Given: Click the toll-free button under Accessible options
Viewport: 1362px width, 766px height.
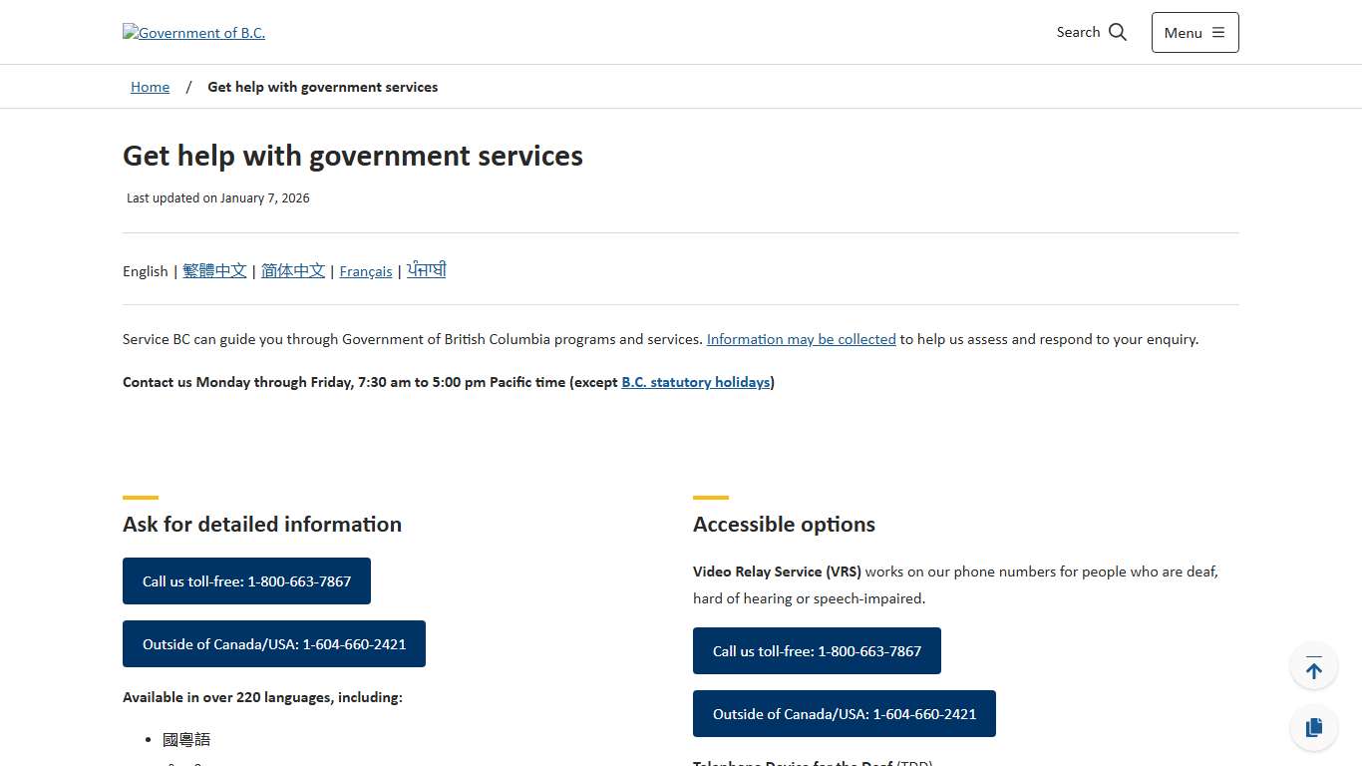Looking at the screenshot, I should 817,650.
